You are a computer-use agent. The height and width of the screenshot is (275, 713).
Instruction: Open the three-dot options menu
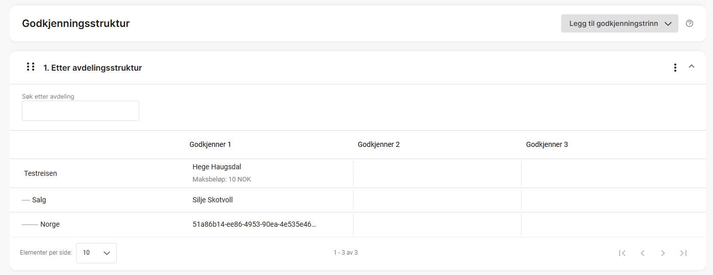click(x=675, y=68)
